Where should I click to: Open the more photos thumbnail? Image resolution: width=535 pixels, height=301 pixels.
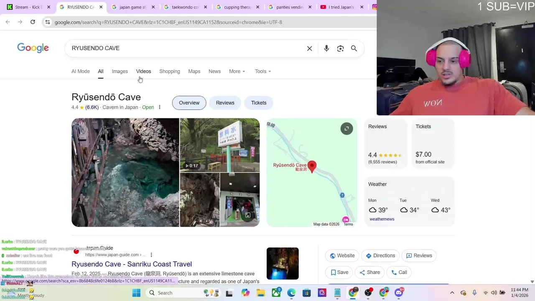pyautogui.click(x=240, y=200)
